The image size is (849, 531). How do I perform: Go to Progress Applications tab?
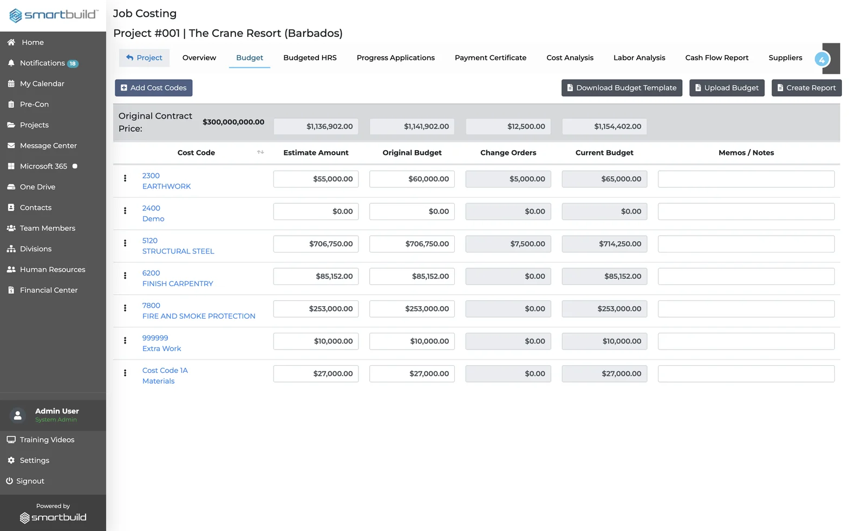pos(396,57)
